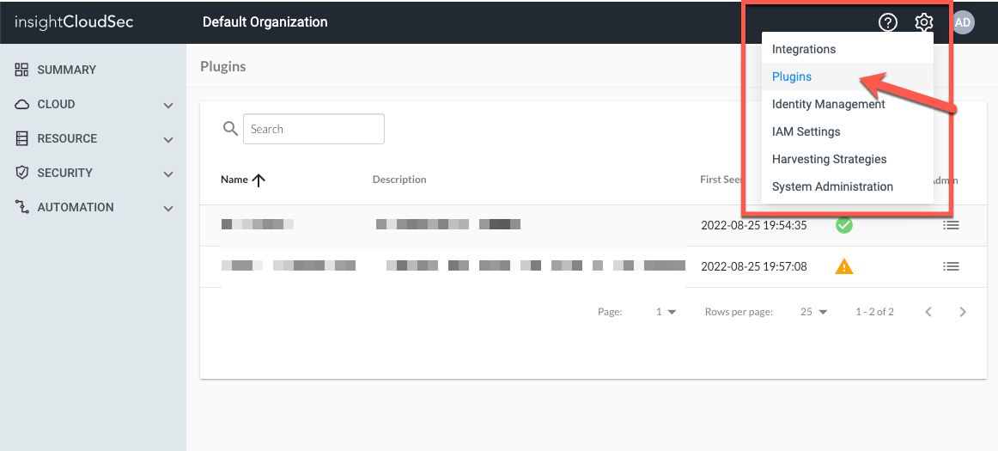Viewport: 998px width, 451px height.
Task: Open SUMMARY in the sidebar
Action: point(67,70)
